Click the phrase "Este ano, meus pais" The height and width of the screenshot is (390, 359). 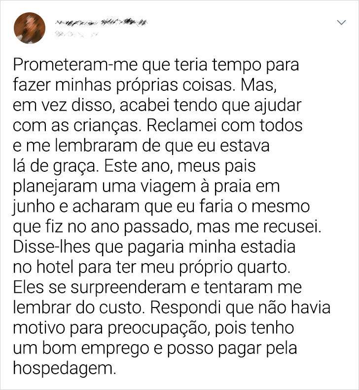click(180, 166)
